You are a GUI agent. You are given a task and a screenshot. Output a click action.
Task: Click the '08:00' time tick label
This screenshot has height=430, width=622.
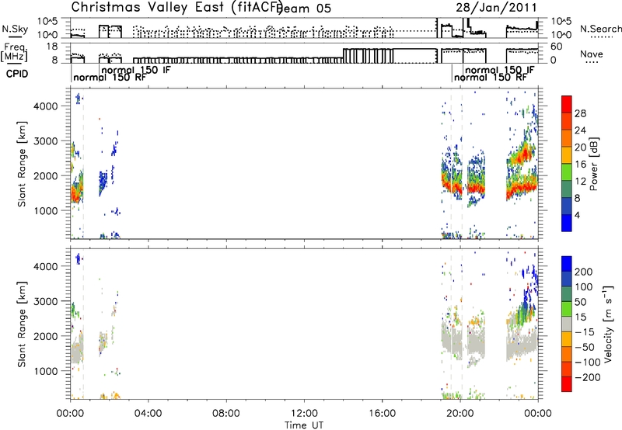(226, 414)
